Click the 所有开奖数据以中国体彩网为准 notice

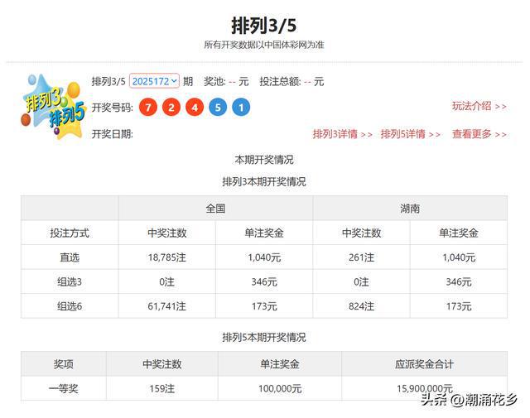click(x=264, y=45)
